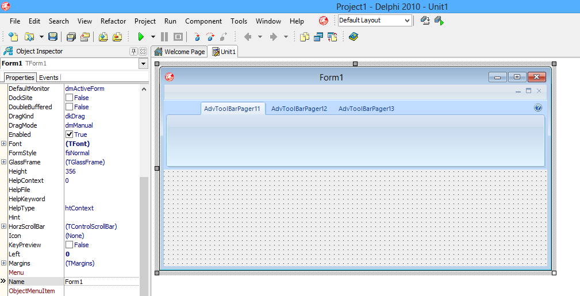
Task: Select the AdvToolBarPager13 tab
Action: tap(366, 109)
